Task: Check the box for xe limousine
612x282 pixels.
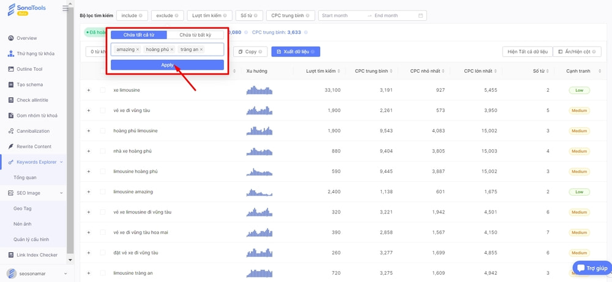Action: 103,90
